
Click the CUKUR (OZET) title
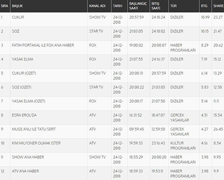point(24,73)
